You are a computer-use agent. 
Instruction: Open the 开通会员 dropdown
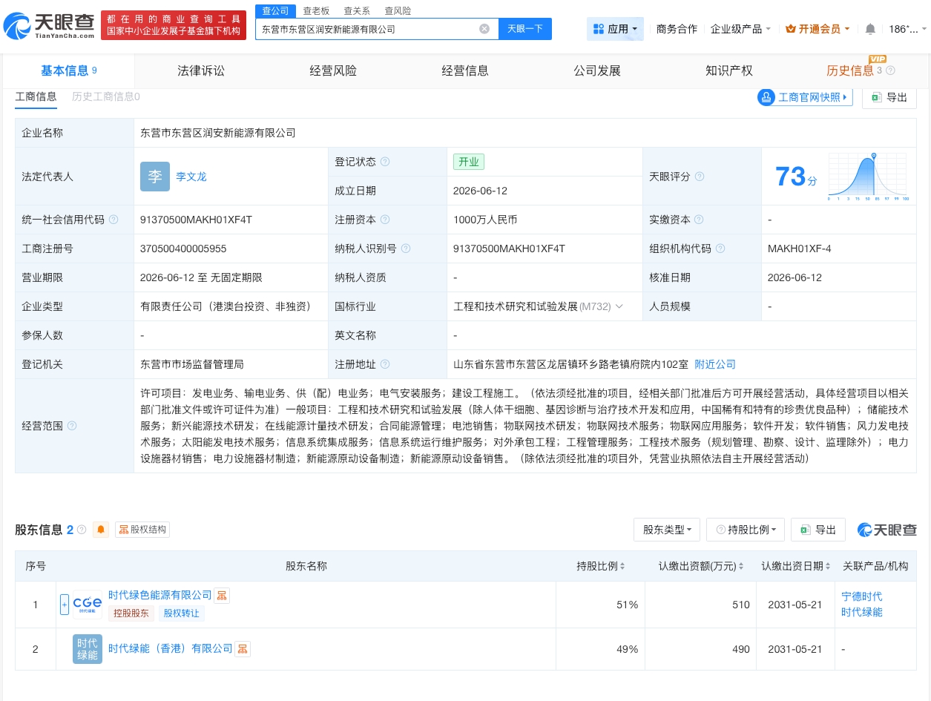click(x=817, y=29)
